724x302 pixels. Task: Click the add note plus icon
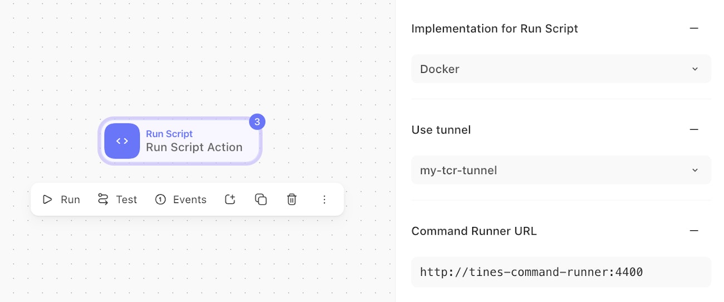click(230, 200)
